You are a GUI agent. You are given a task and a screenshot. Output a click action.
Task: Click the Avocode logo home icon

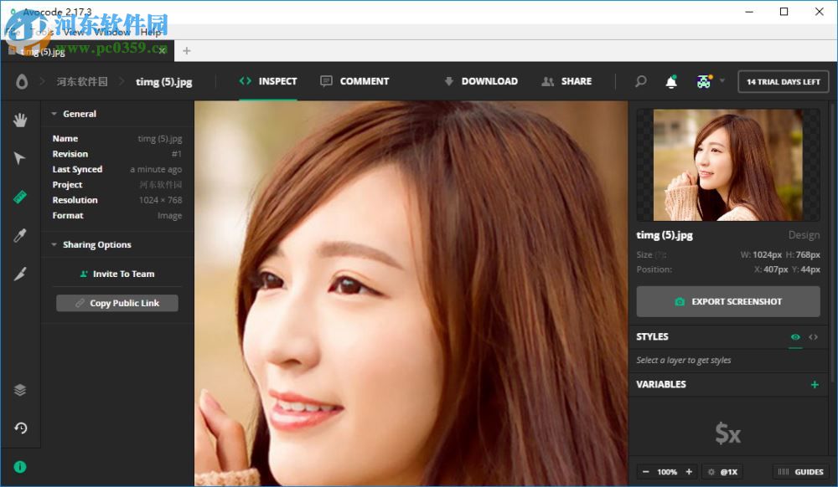[x=22, y=82]
